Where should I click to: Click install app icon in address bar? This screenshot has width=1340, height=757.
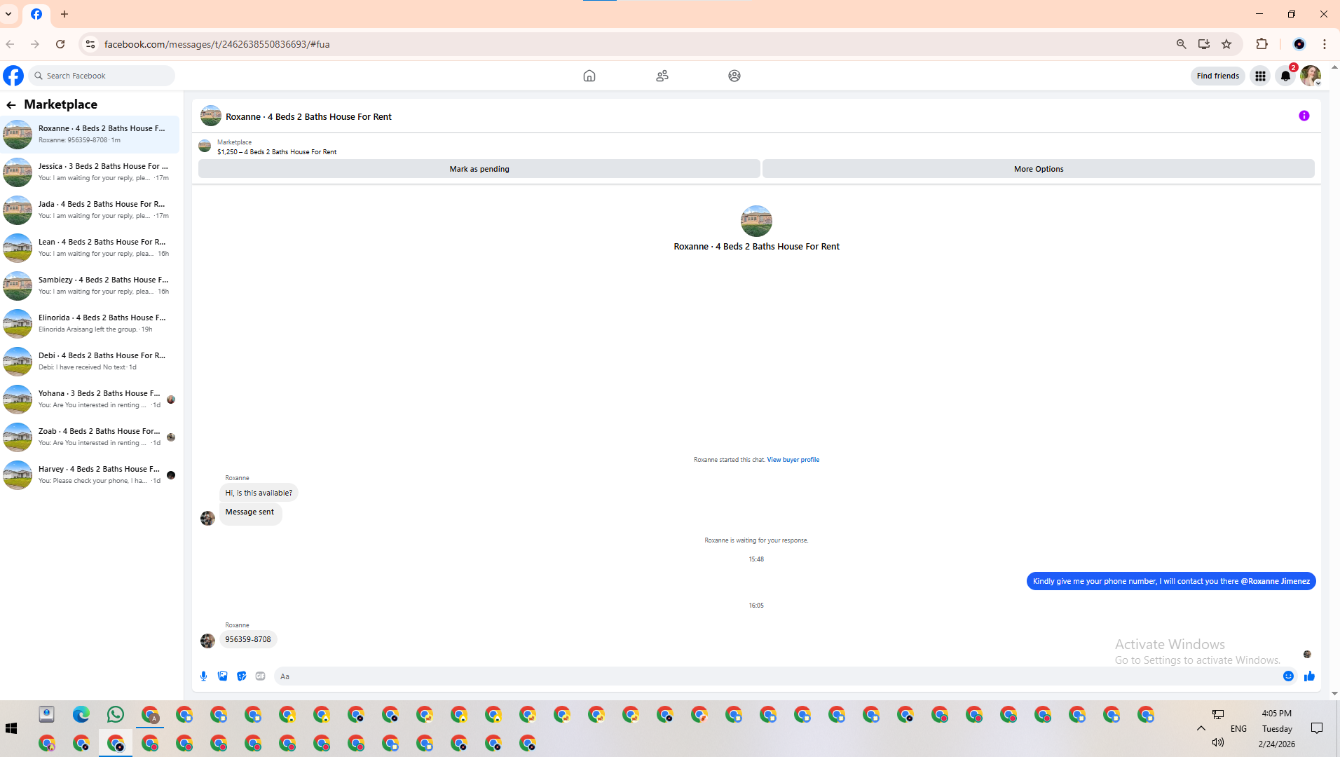click(1204, 44)
